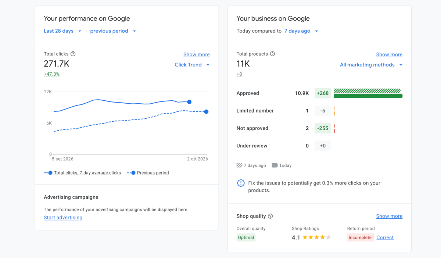Click the solid line legend marker for Total clicks
The image size is (441, 258).
[48, 173]
